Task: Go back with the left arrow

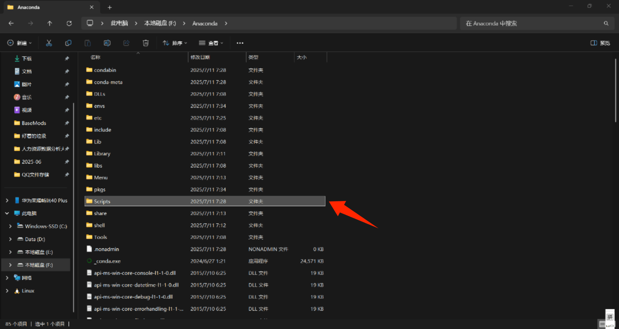Action: tap(11, 23)
